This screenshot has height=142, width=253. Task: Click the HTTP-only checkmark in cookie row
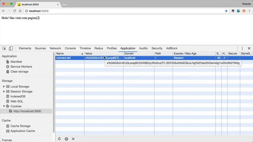point(225,58)
